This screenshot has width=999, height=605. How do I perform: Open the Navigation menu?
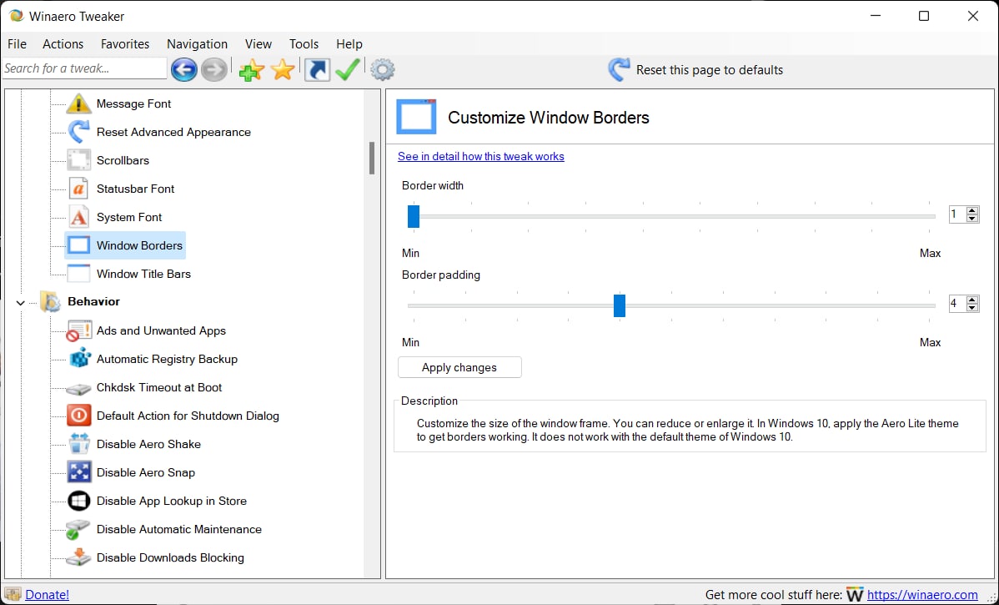coord(197,44)
